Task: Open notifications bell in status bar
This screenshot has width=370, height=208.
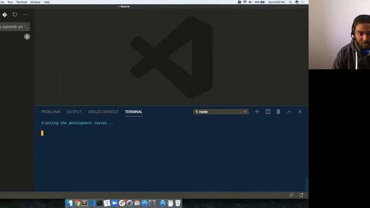Action: point(301,195)
